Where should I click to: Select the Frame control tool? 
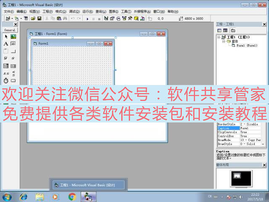point(6,51)
